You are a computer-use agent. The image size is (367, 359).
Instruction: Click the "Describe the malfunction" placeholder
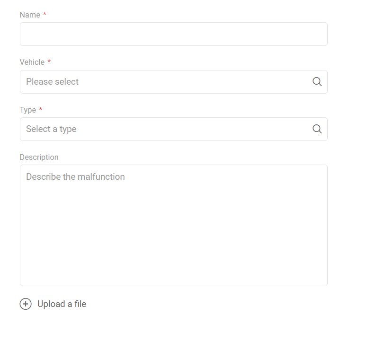[75, 177]
